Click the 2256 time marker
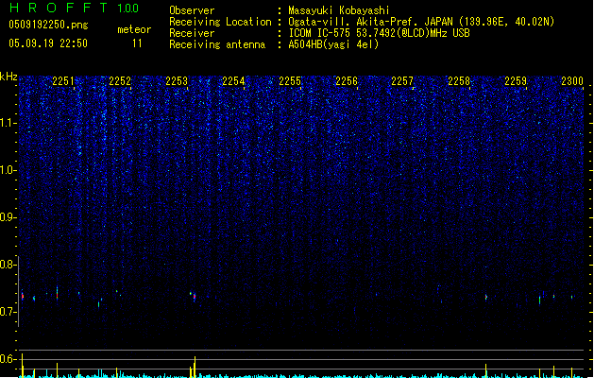The width and height of the screenshot is (594, 378). (347, 81)
